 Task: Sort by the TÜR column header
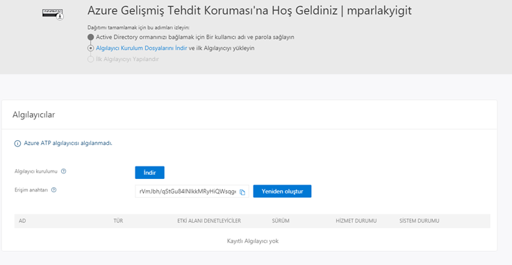click(x=118, y=221)
